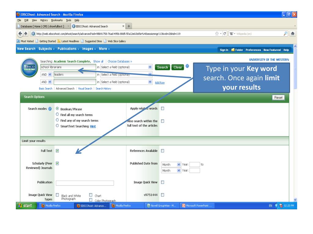Click the Add Row link
This screenshot has height=234, width=313.
tap(160, 83)
